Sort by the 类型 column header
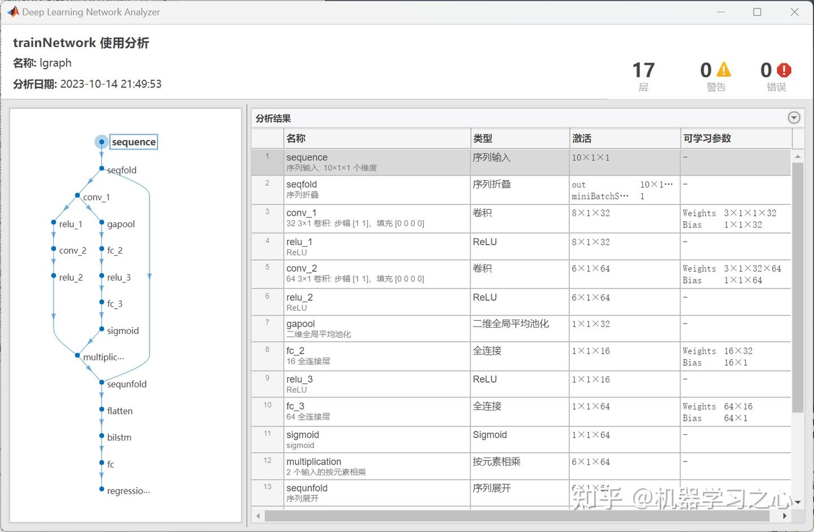814x532 pixels. click(520, 138)
